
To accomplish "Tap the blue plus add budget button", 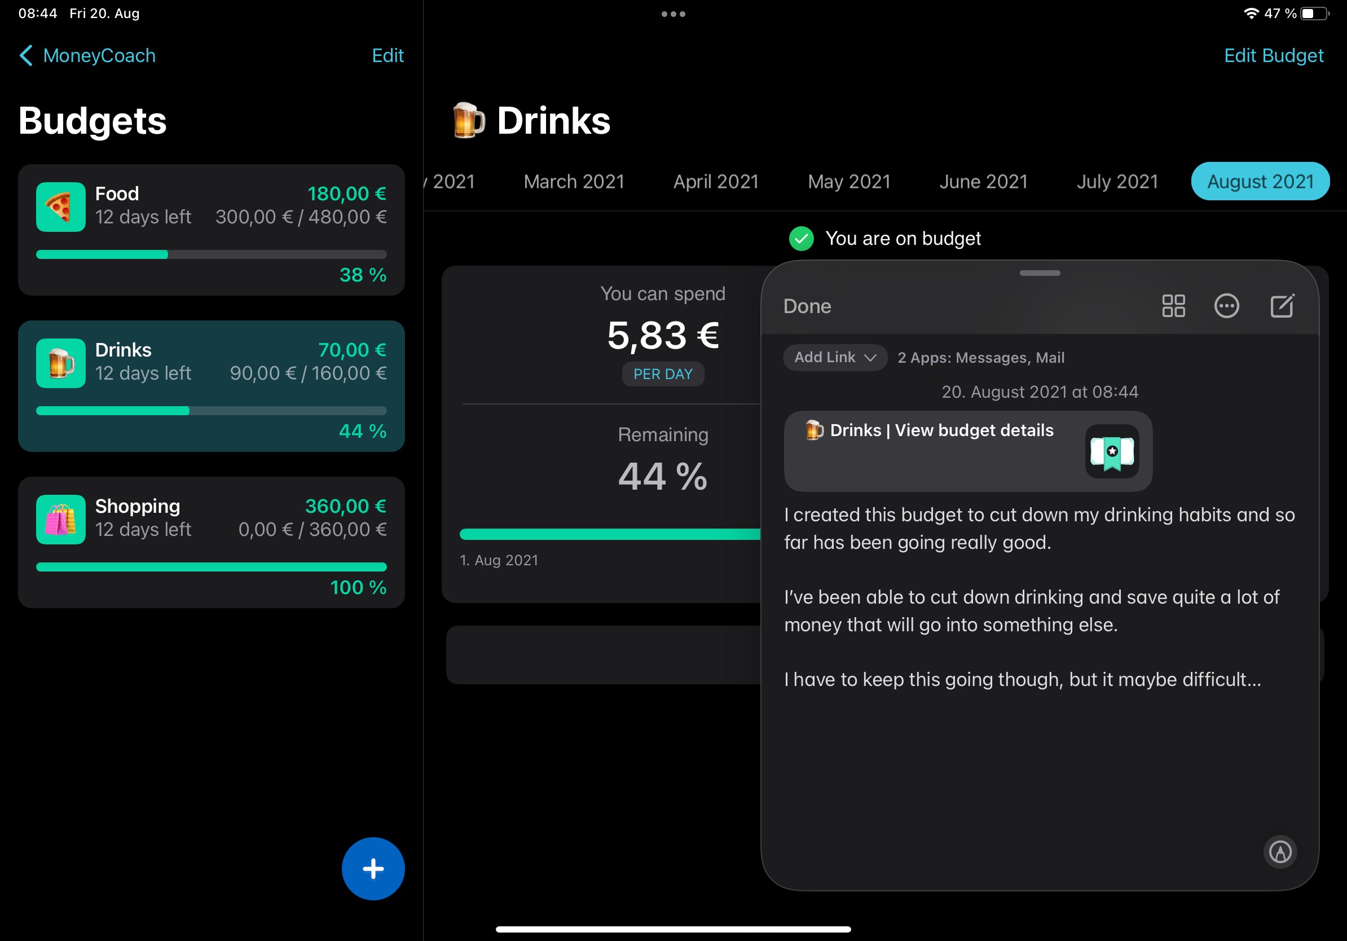I will [x=373, y=868].
